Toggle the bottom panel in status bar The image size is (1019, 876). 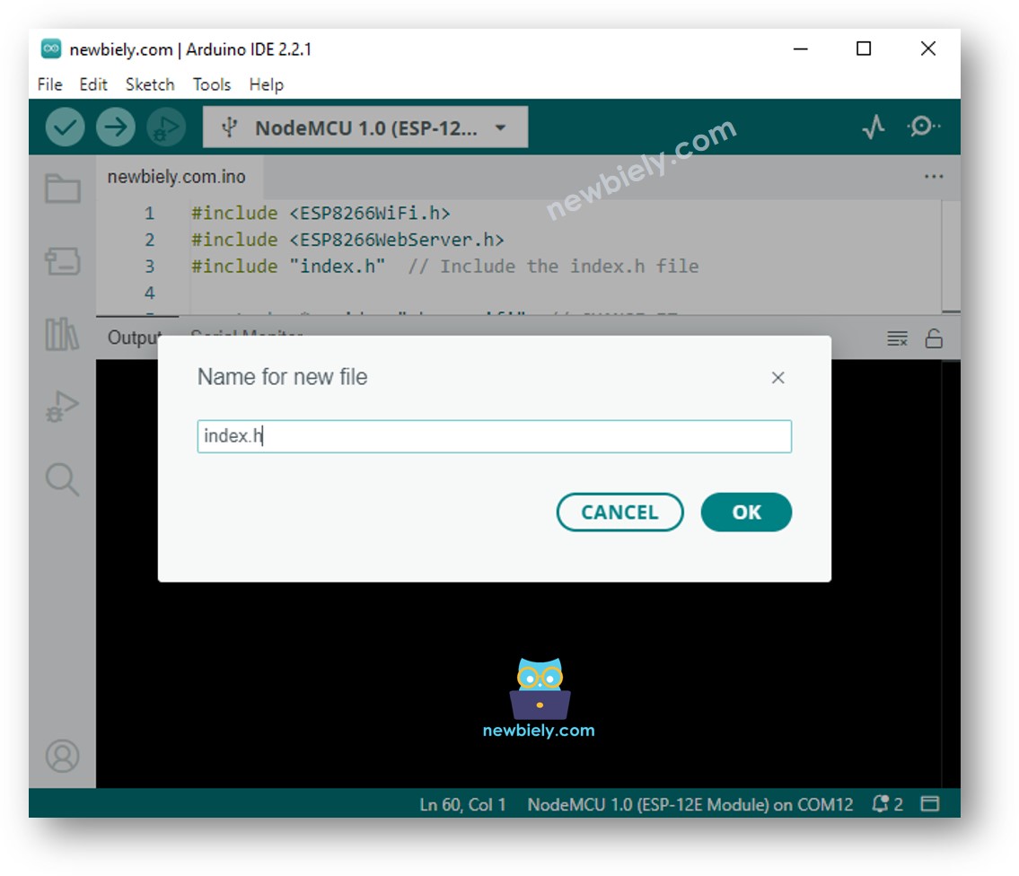(x=930, y=804)
